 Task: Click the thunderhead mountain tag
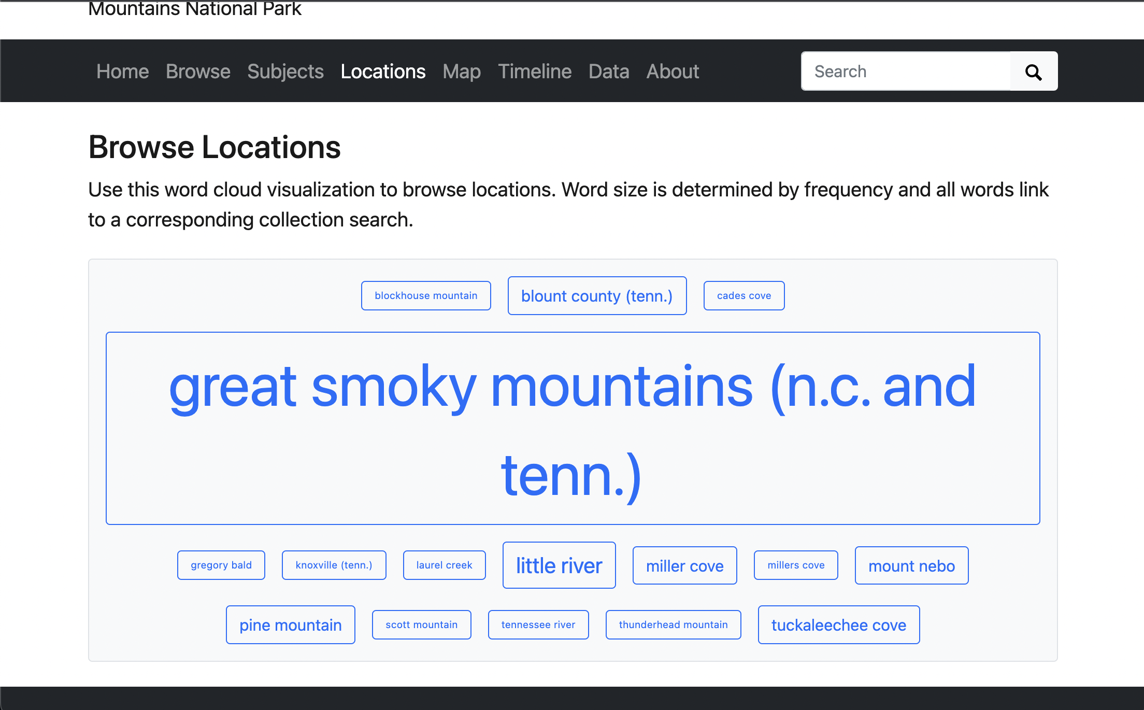coord(674,624)
